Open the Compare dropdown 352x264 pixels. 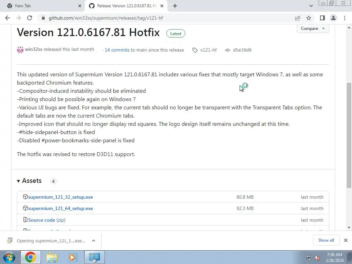(x=313, y=29)
